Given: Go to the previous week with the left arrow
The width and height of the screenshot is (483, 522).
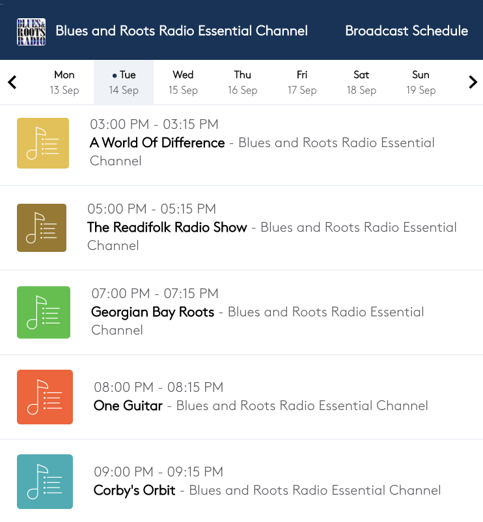Looking at the screenshot, I should 12,82.
